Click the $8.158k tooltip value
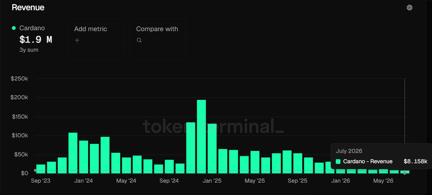Screen dimensions: 432x195 coord(416,161)
